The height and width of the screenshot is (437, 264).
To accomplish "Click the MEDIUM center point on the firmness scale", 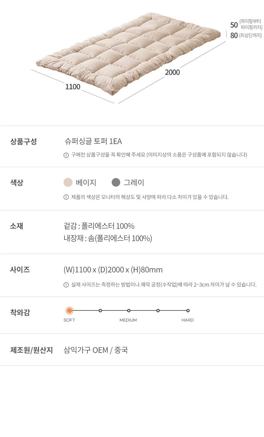I will tap(129, 310).
